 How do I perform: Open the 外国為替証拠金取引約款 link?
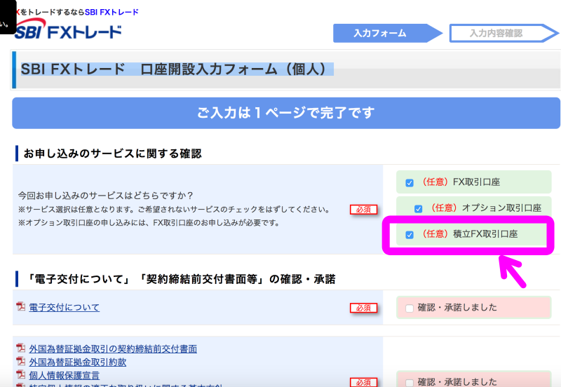pyautogui.click(x=78, y=362)
